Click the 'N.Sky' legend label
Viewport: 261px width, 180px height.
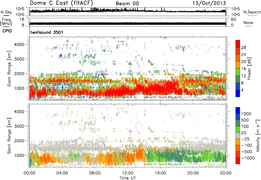click(6, 12)
